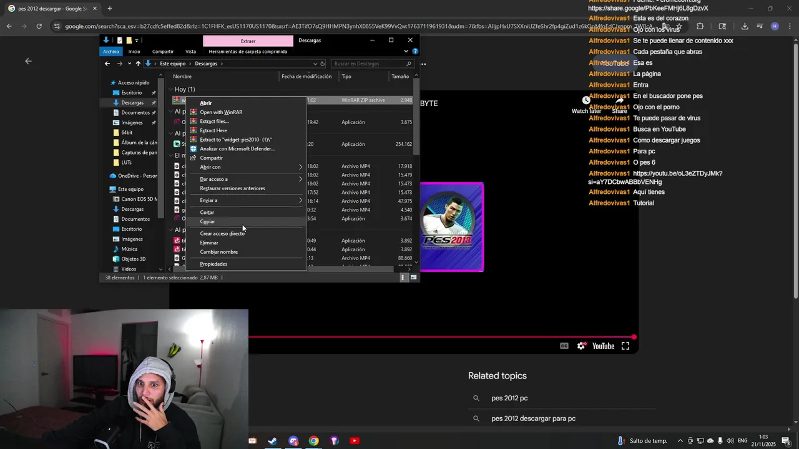
Task: Click the video settings gear icon
Action: (x=582, y=346)
